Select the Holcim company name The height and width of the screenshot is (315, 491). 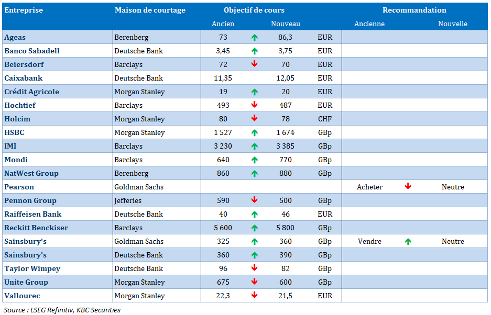click(x=17, y=119)
